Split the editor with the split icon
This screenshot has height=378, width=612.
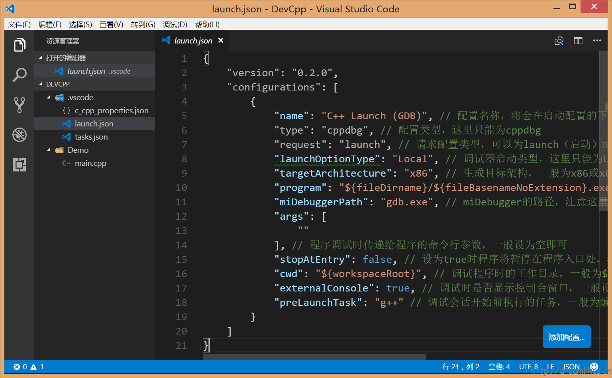tap(578, 41)
